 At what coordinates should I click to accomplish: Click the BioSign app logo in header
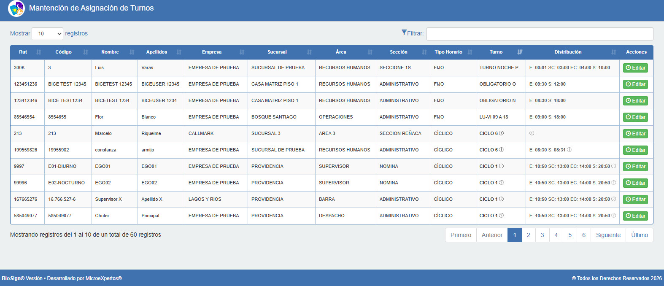click(16, 8)
